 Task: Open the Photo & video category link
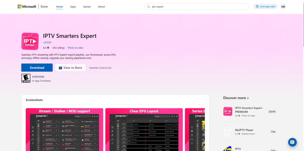[76, 48]
